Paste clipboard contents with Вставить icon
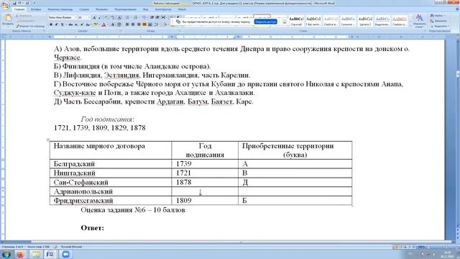 point(8,18)
